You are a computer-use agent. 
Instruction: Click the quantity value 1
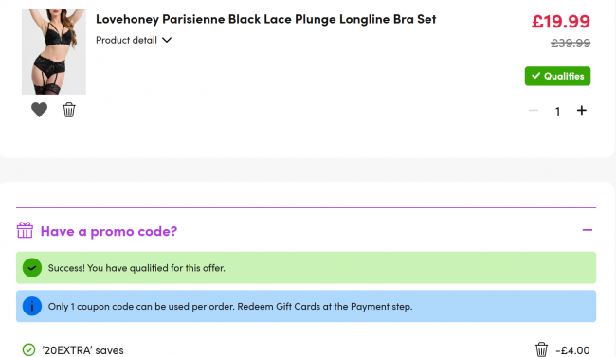tap(557, 111)
